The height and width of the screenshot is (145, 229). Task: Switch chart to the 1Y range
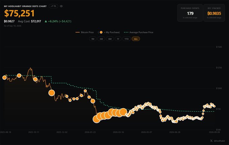pyautogui.click(x=118, y=39)
